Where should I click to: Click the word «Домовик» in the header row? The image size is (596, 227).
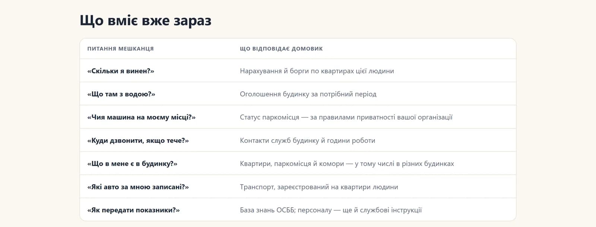pos(307,49)
